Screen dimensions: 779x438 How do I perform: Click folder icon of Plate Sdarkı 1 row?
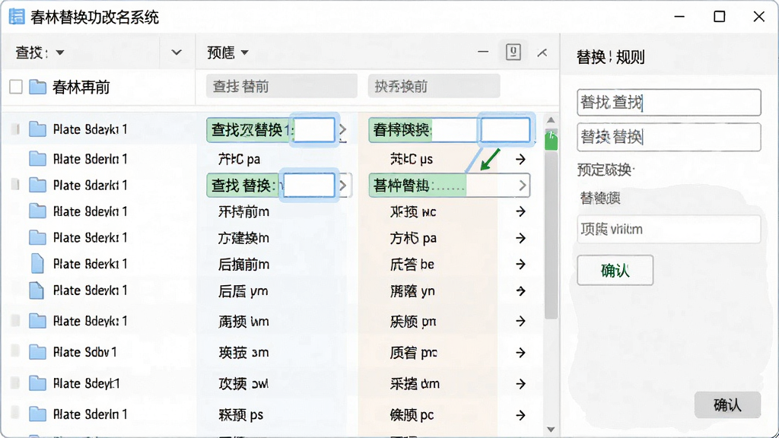coord(37,186)
